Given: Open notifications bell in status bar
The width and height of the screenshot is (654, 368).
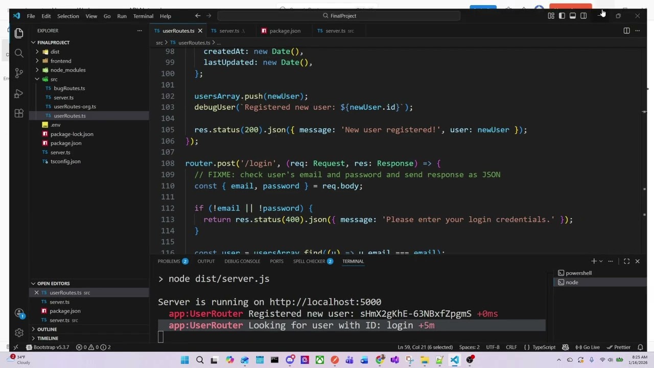Looking at the screenshot, I should point(640,347).
